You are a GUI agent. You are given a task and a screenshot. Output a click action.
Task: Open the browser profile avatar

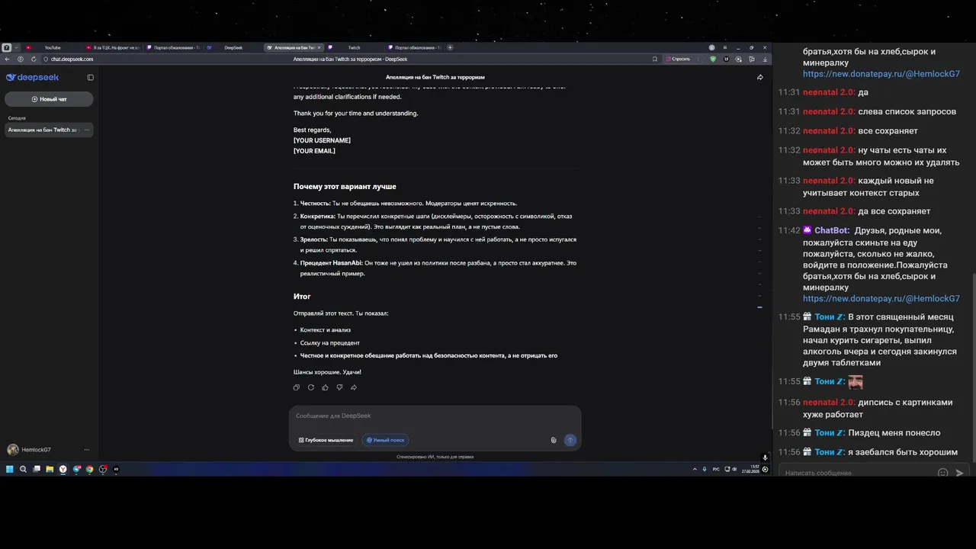click(712, 47)
